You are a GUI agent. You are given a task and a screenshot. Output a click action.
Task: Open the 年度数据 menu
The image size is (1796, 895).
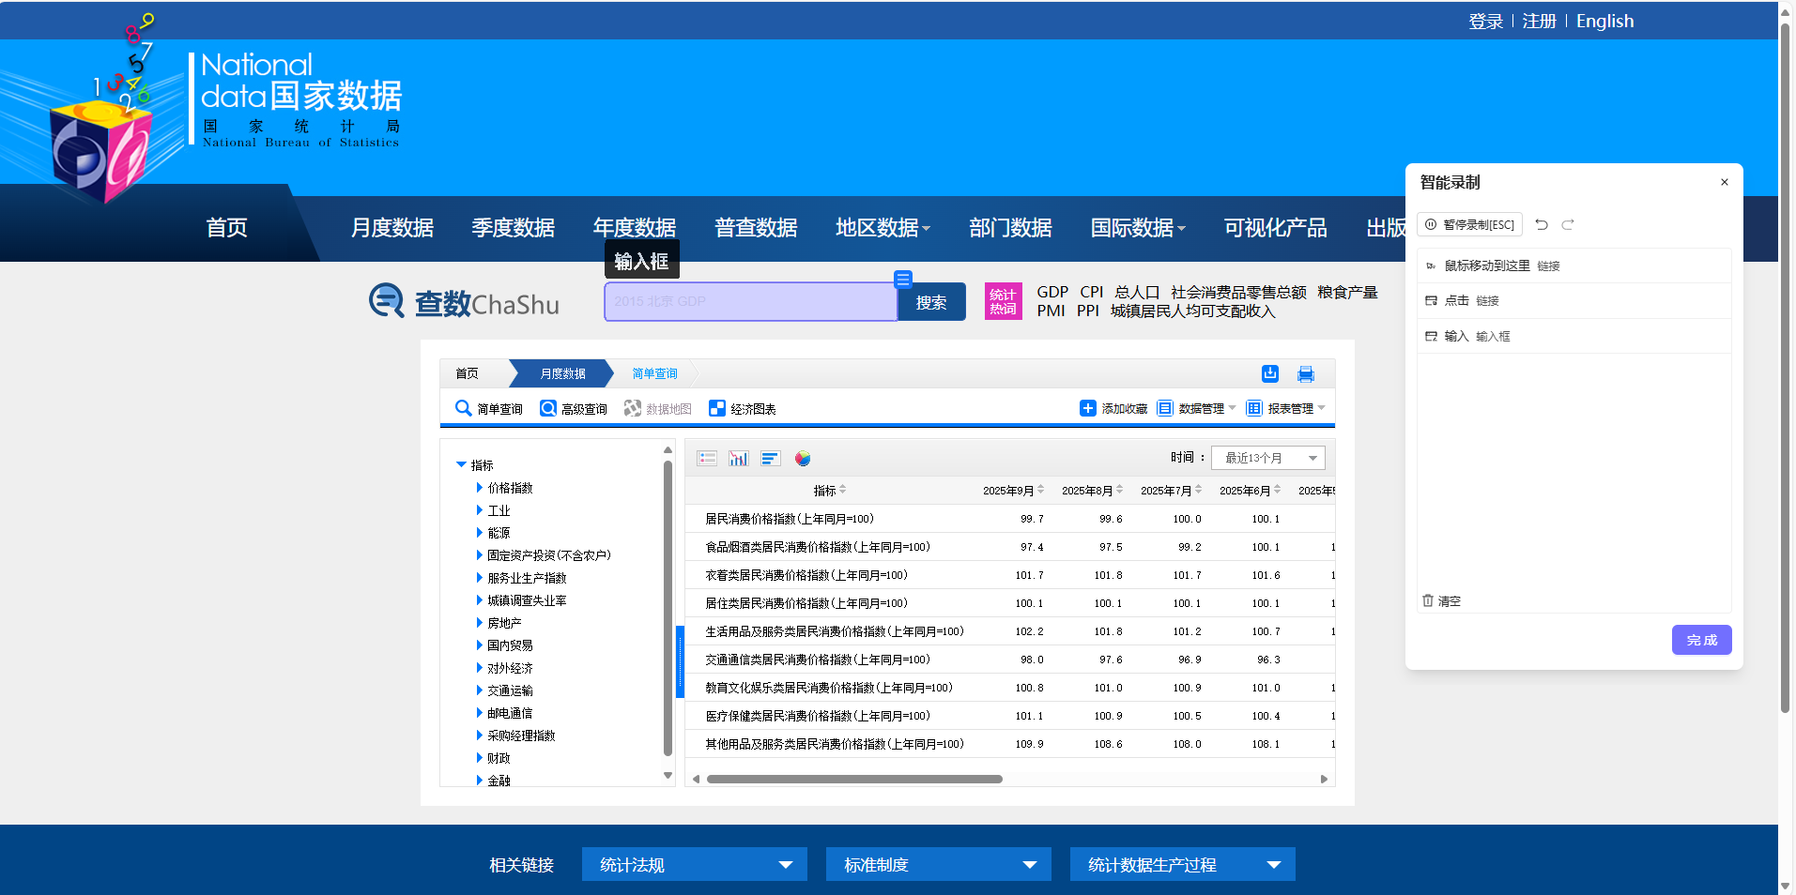pyautogui.click(x=634, y=227)
